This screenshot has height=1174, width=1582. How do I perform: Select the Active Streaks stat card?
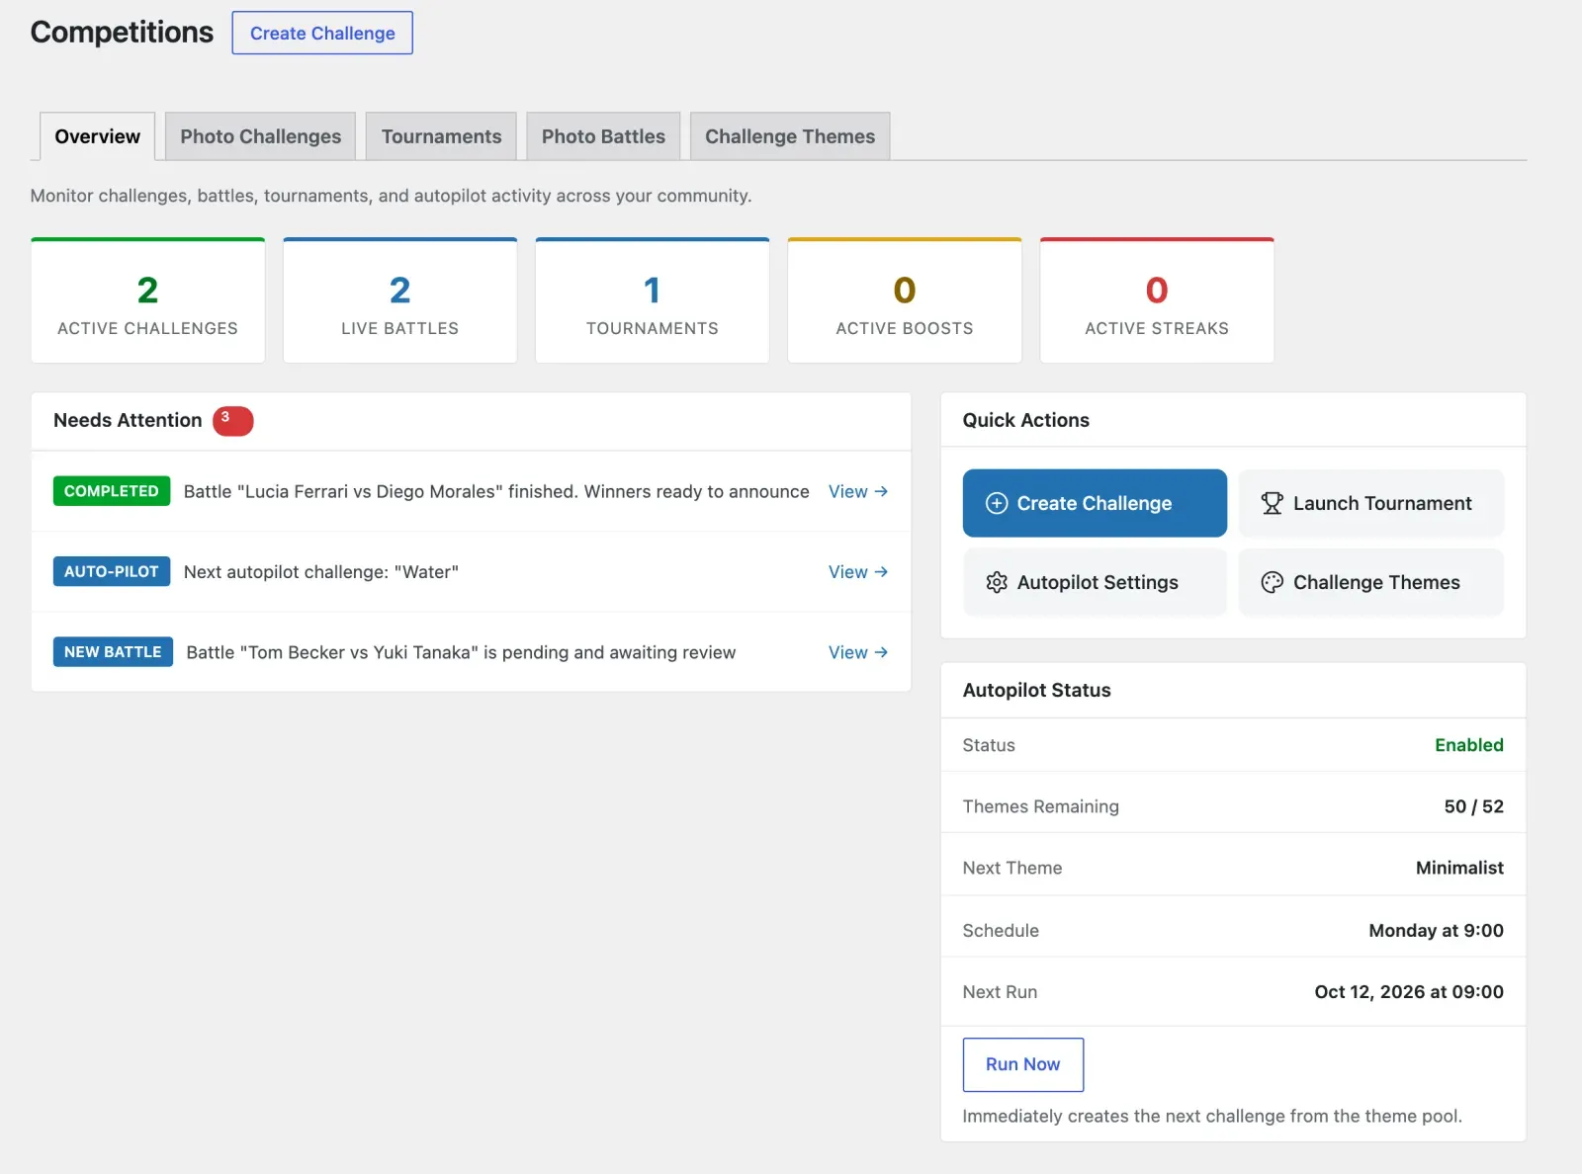click(x=1156, y=300)
